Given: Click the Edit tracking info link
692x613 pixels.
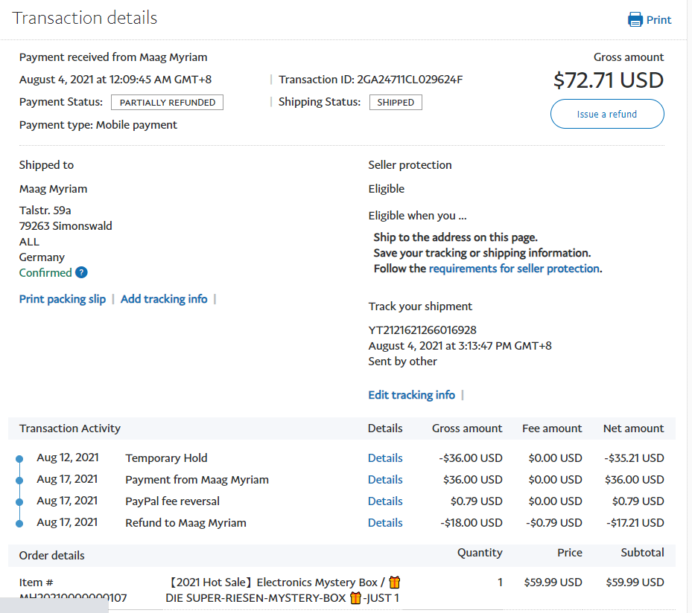Looking at the screenshot, I should pos(411,395).
